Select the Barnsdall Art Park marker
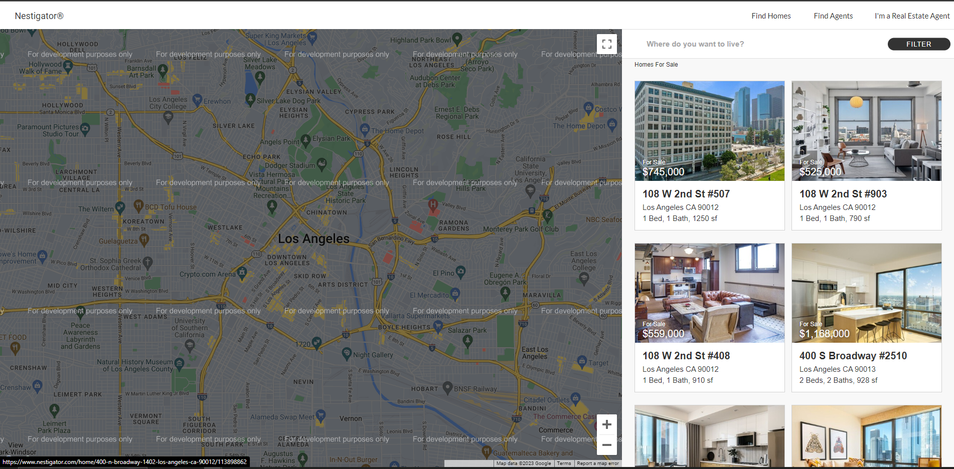This screenshot has height=469, width=954. pos(163,70)
